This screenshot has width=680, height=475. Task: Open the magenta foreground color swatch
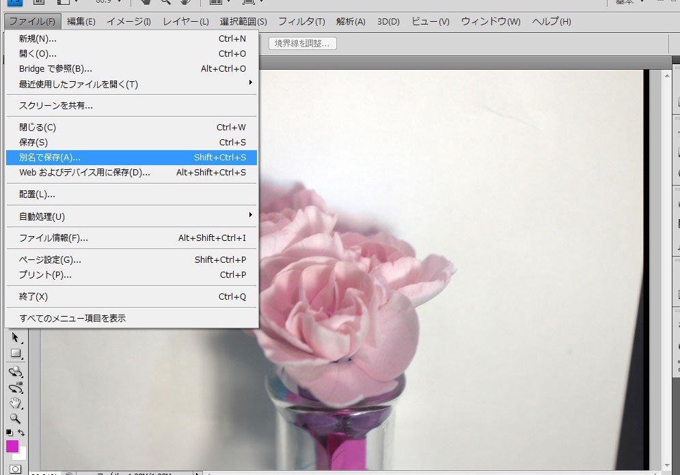point(11,446)
